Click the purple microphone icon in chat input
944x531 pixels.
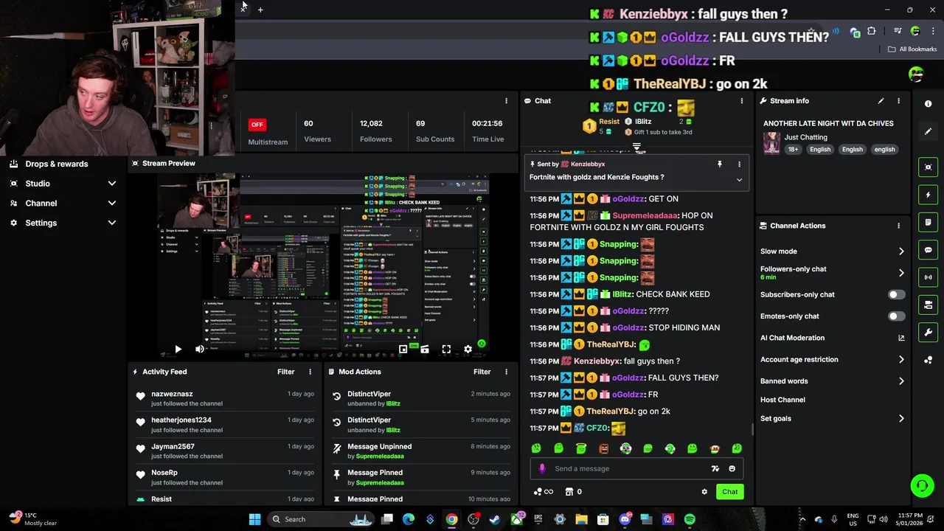542,468
